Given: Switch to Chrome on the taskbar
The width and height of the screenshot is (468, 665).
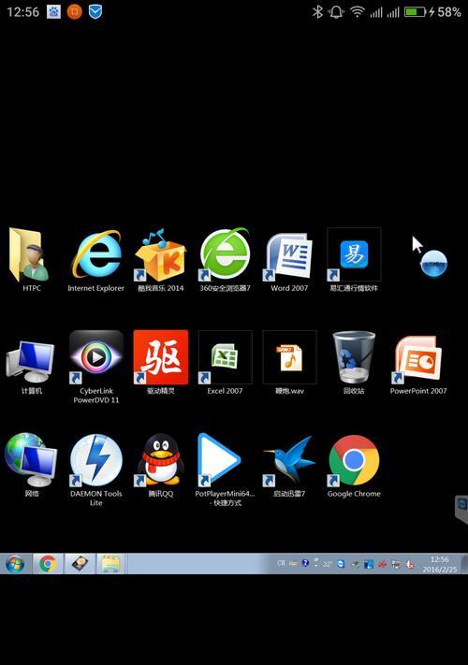Looking at the screenshot, I should (48, 564).
